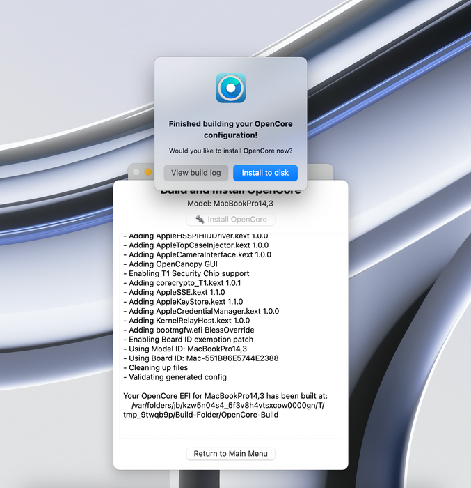Click Return to Main Menu button
The image size is (471, 488).
(x=230, y=453)
